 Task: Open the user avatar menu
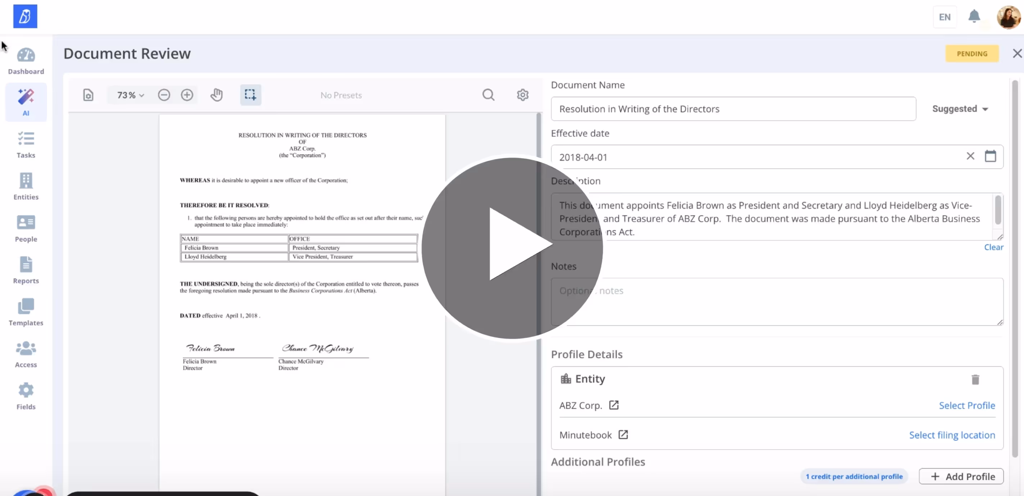[1009, 17]
